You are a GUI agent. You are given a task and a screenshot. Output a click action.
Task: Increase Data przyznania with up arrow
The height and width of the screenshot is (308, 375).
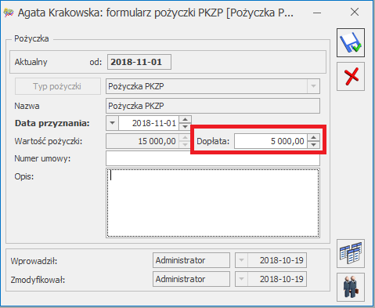click(x=185, y=120)
